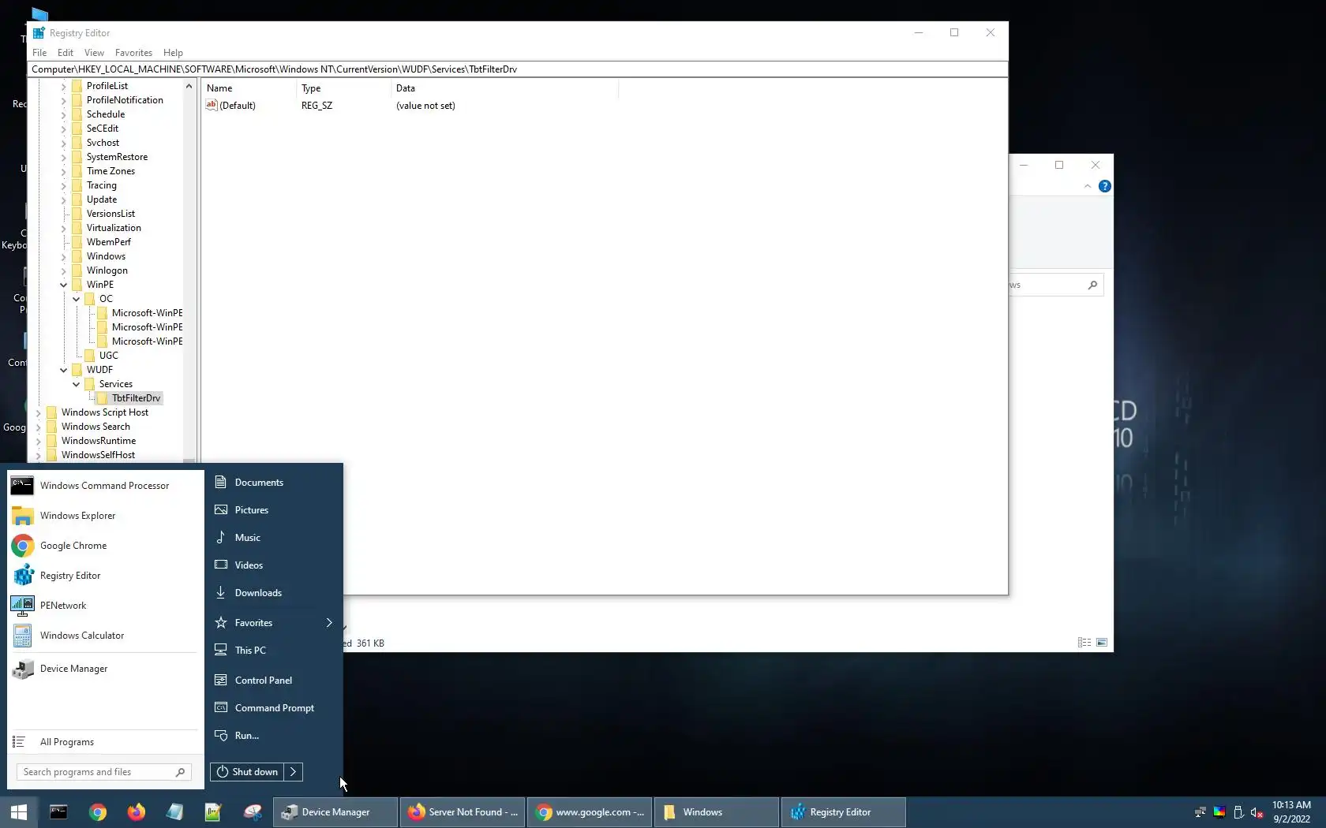Viewport: 1326px width, 828px height.
Task: Open Control Panel from the Start menu
Action: coord(275,681)
